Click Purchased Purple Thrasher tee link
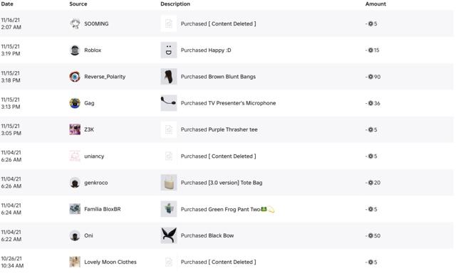The width and height of the screenshot is (456, 278). [x=219, y=129]
